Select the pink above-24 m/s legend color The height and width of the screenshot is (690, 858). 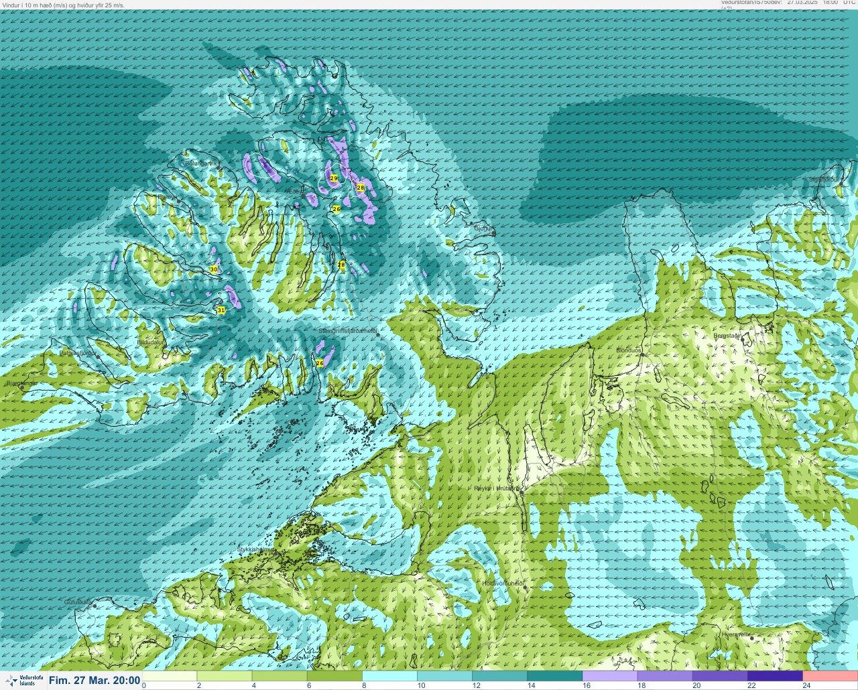coord(830,676)
